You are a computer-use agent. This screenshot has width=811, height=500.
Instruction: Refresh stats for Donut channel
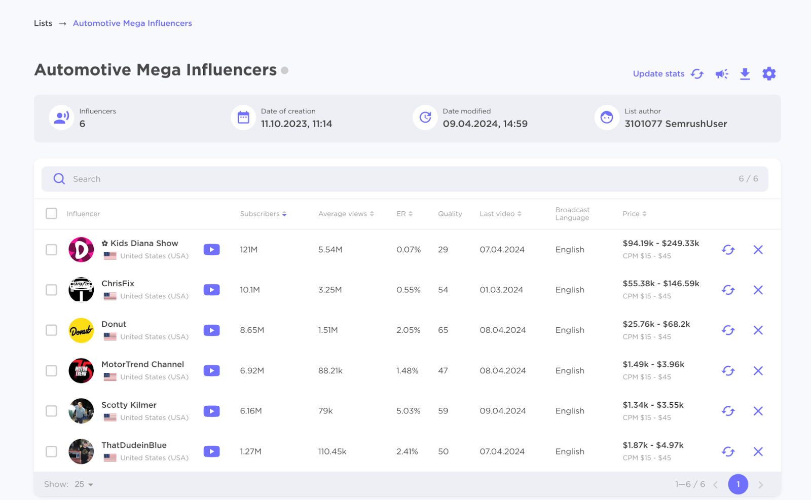coord(728,330)
